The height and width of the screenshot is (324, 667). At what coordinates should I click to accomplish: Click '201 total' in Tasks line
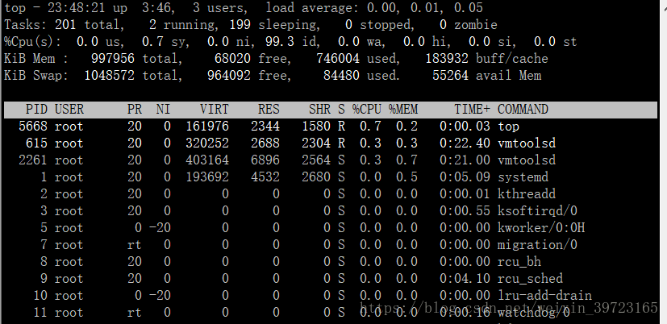pos(89,25)
